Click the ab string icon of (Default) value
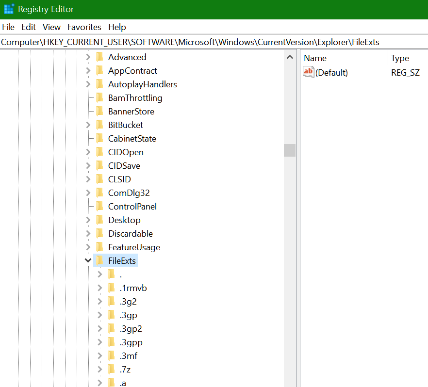The width and height of the screenshot is (428, 387). (x=309, y=72)
